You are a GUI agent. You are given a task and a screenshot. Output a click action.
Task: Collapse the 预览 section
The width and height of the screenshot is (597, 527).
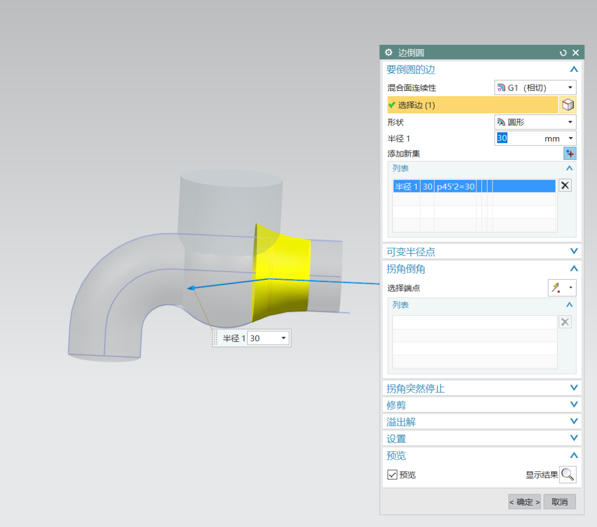[574, 455]
